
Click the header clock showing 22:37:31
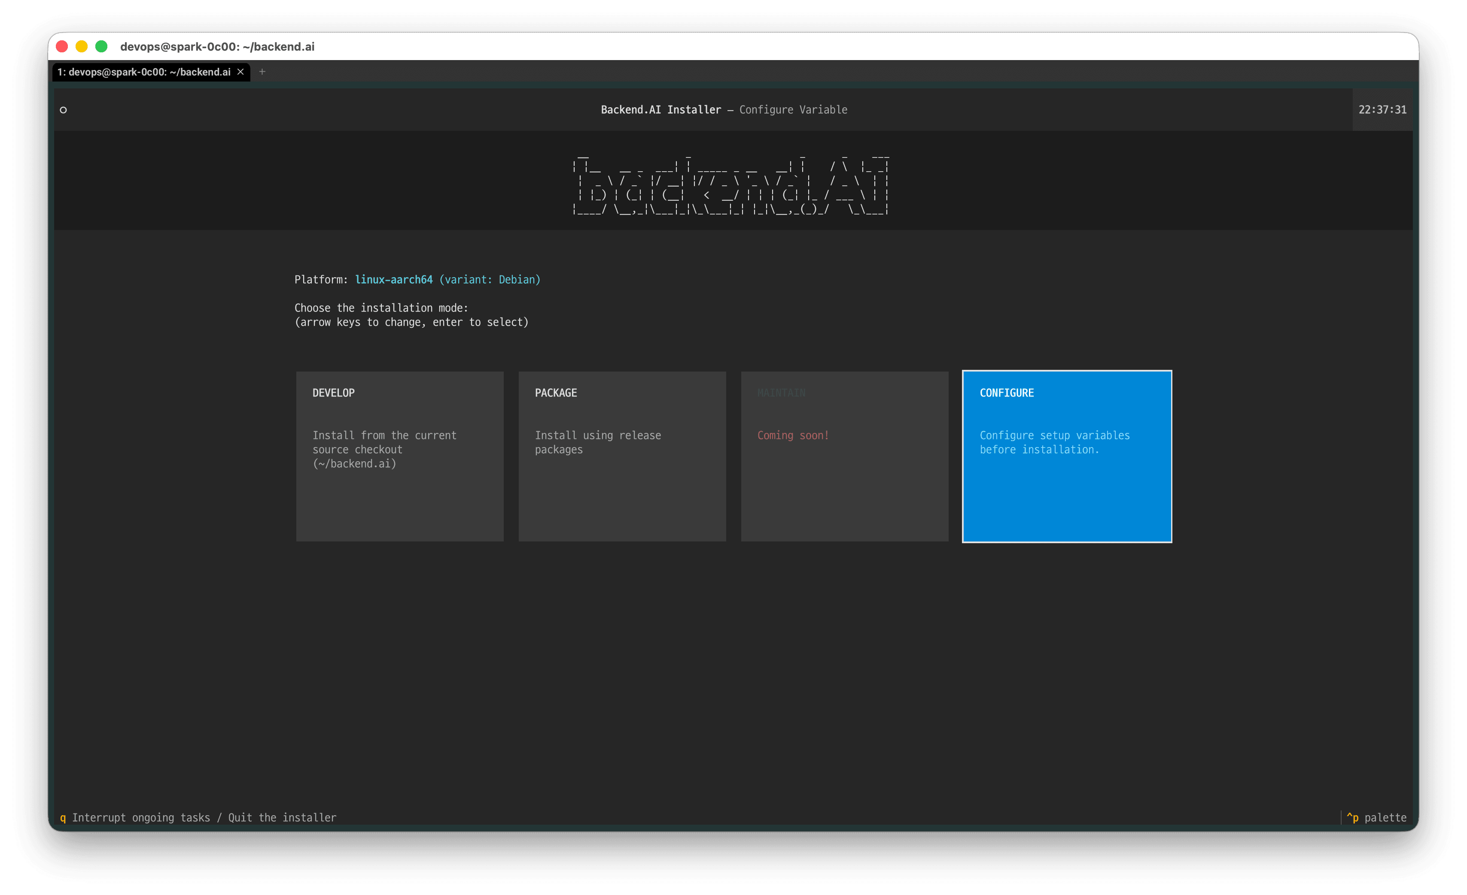pyautogui.click(x=1382, y=110)
